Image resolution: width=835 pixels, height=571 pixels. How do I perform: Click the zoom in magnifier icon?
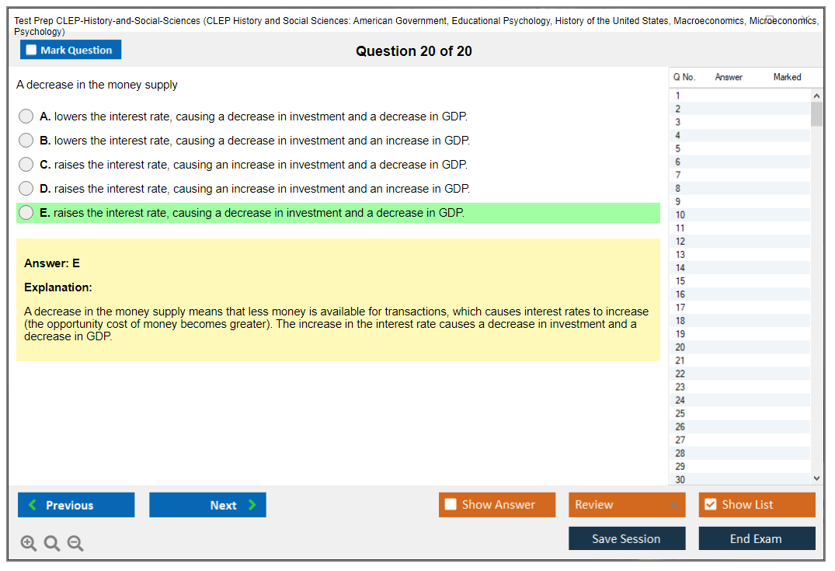click(28, 543)
